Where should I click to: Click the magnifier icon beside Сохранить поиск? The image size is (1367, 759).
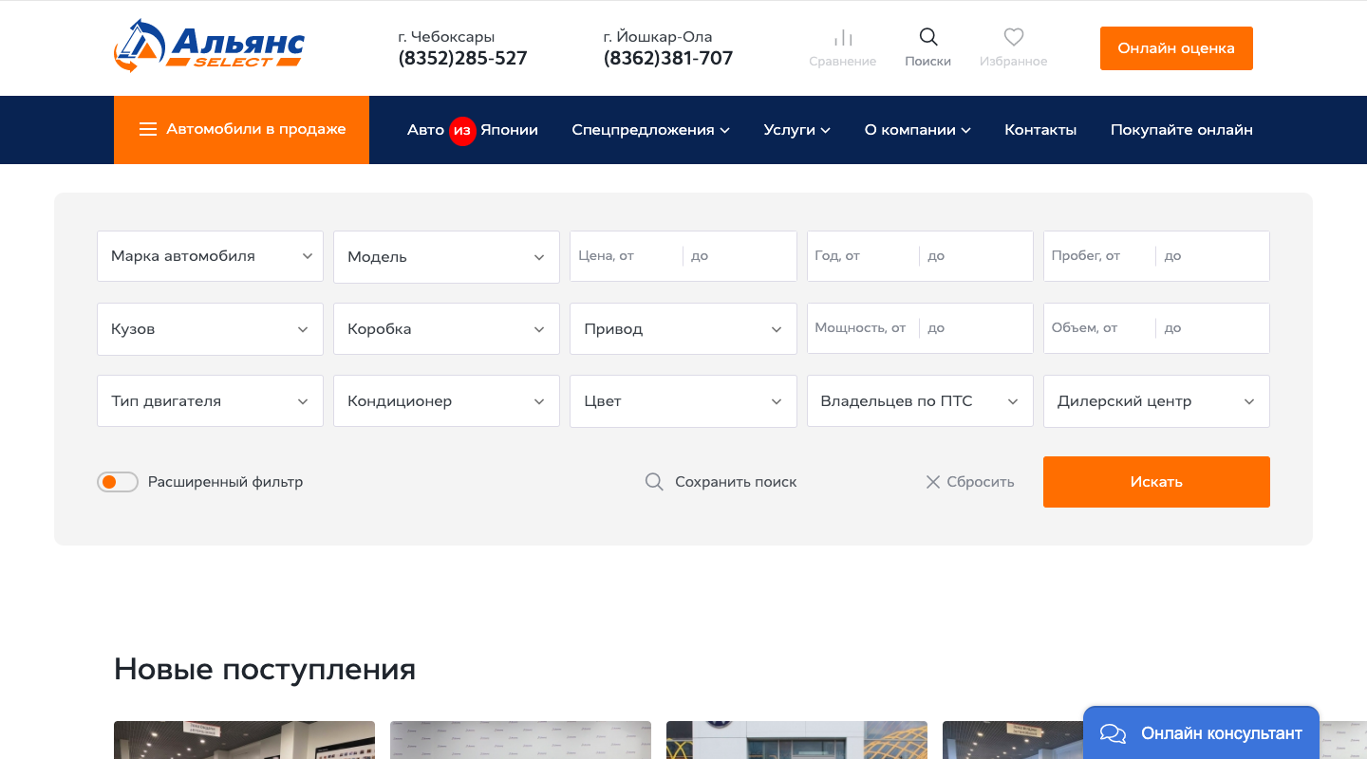[x=654, y=482]
